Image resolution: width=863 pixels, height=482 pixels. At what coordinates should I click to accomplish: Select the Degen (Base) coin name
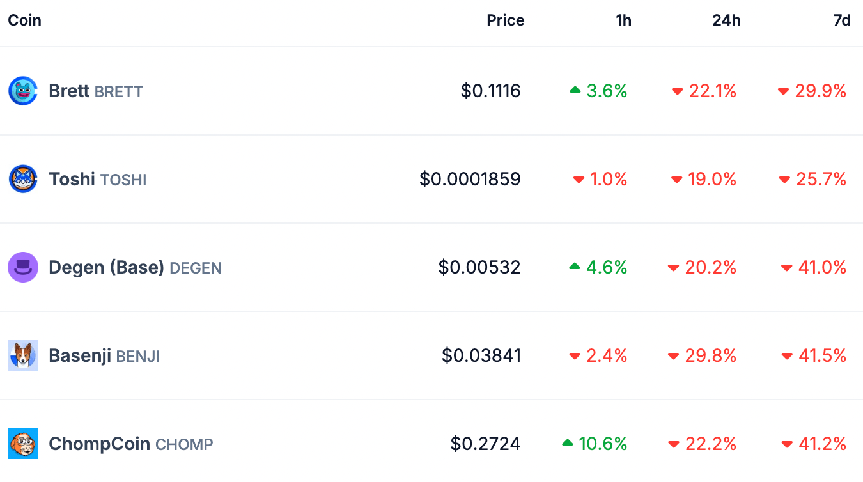point(106,267)
